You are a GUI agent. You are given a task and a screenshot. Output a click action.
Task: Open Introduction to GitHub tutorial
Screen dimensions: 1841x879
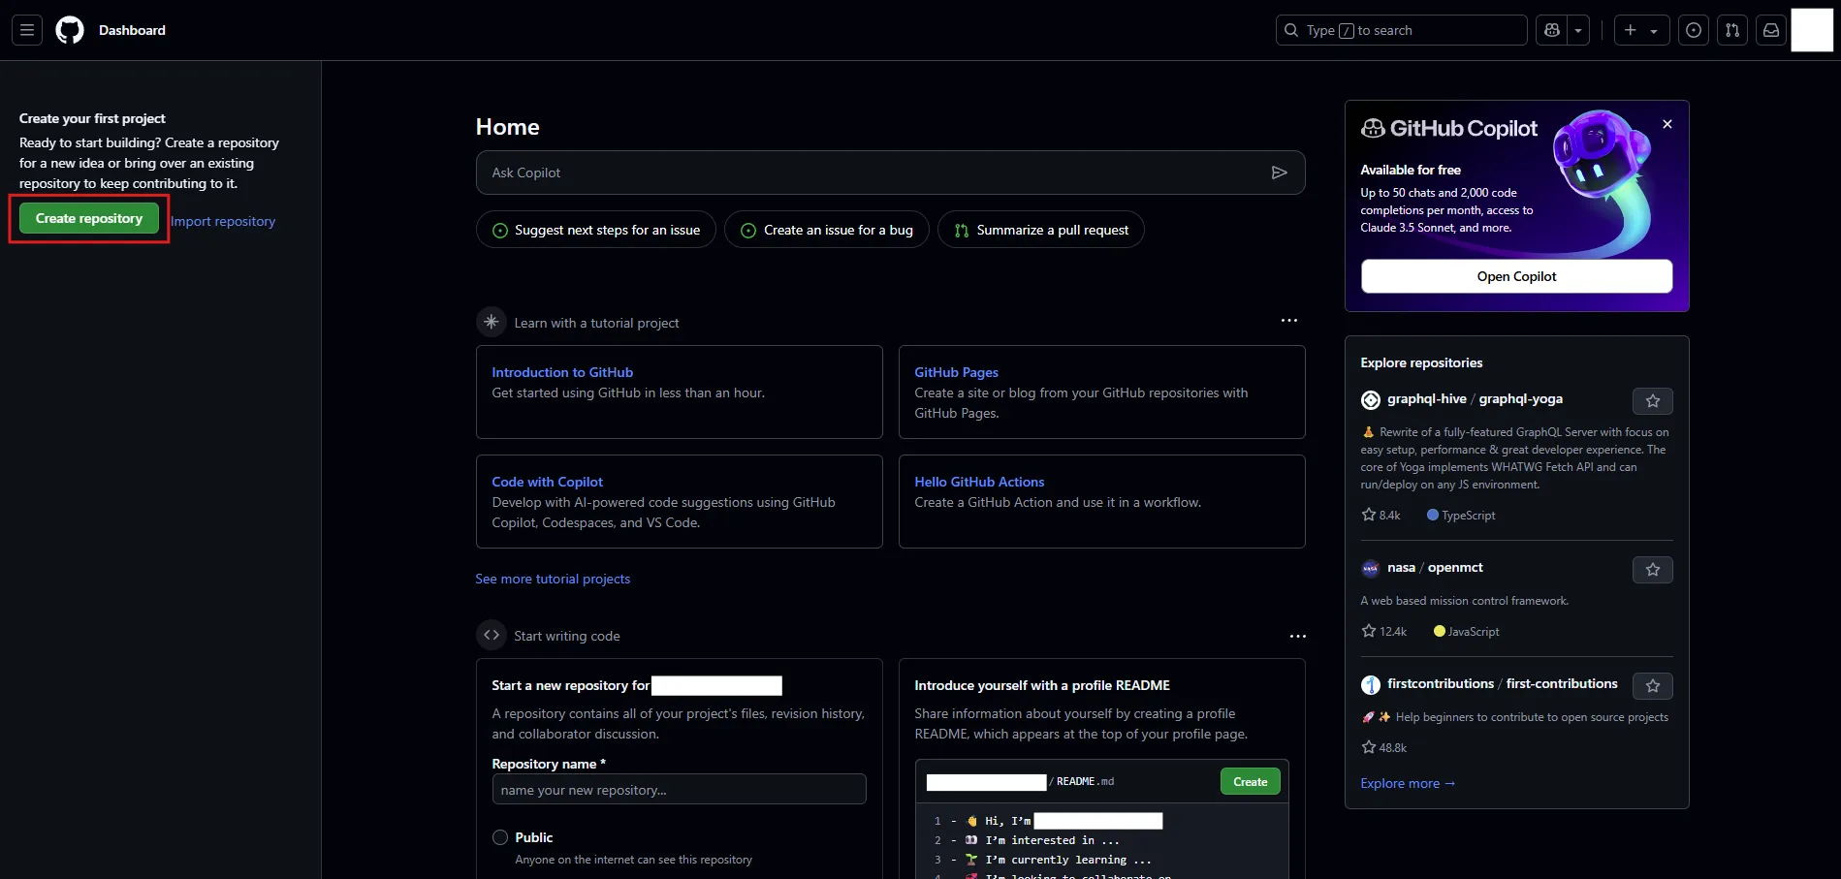click(562, 372)
